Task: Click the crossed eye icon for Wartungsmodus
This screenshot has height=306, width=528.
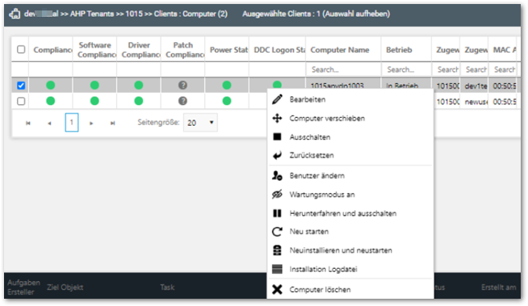Action: [277, 195]
